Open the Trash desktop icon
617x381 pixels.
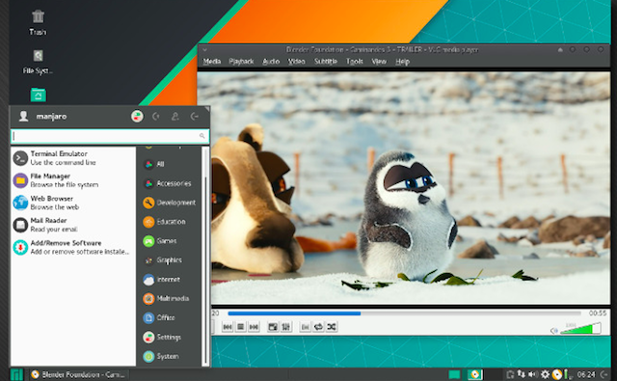pos(38,22)
